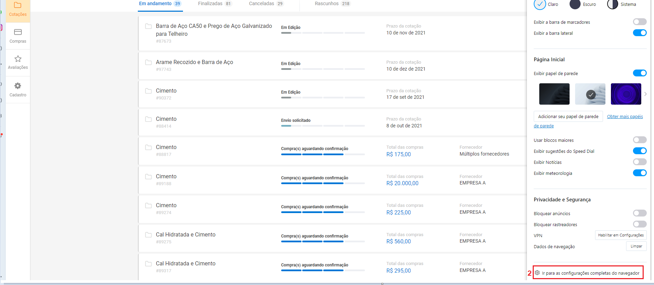Click total R$ 295,00

398,271
